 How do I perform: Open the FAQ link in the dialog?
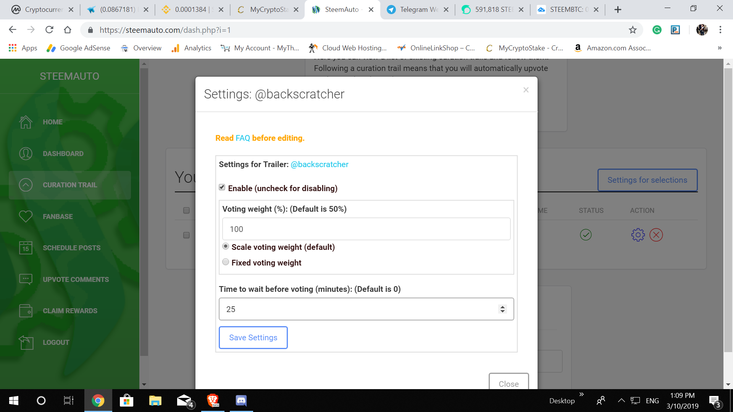(244, 138)
